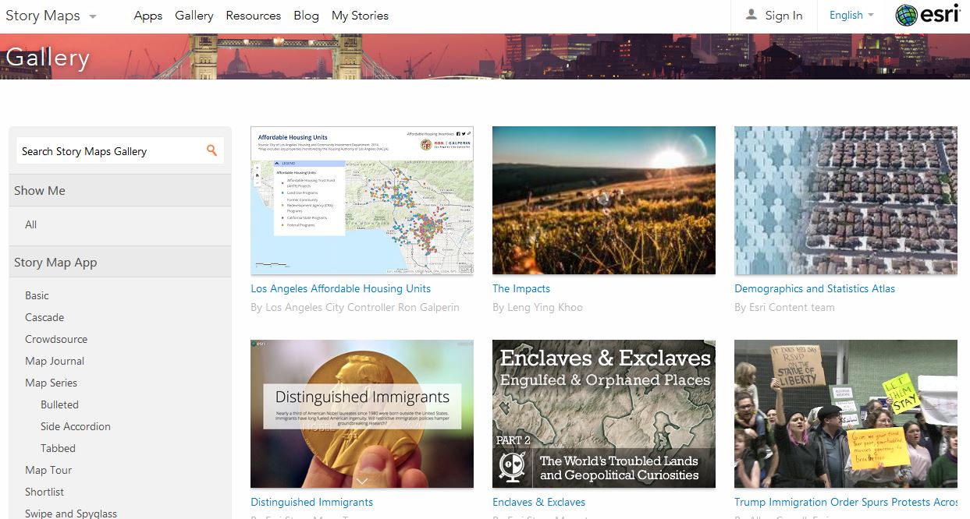Viewport: 970px width, 519px height.
Task: Open the Trump immigration protest photo thumbnail
Action: (x=846, y=414)
